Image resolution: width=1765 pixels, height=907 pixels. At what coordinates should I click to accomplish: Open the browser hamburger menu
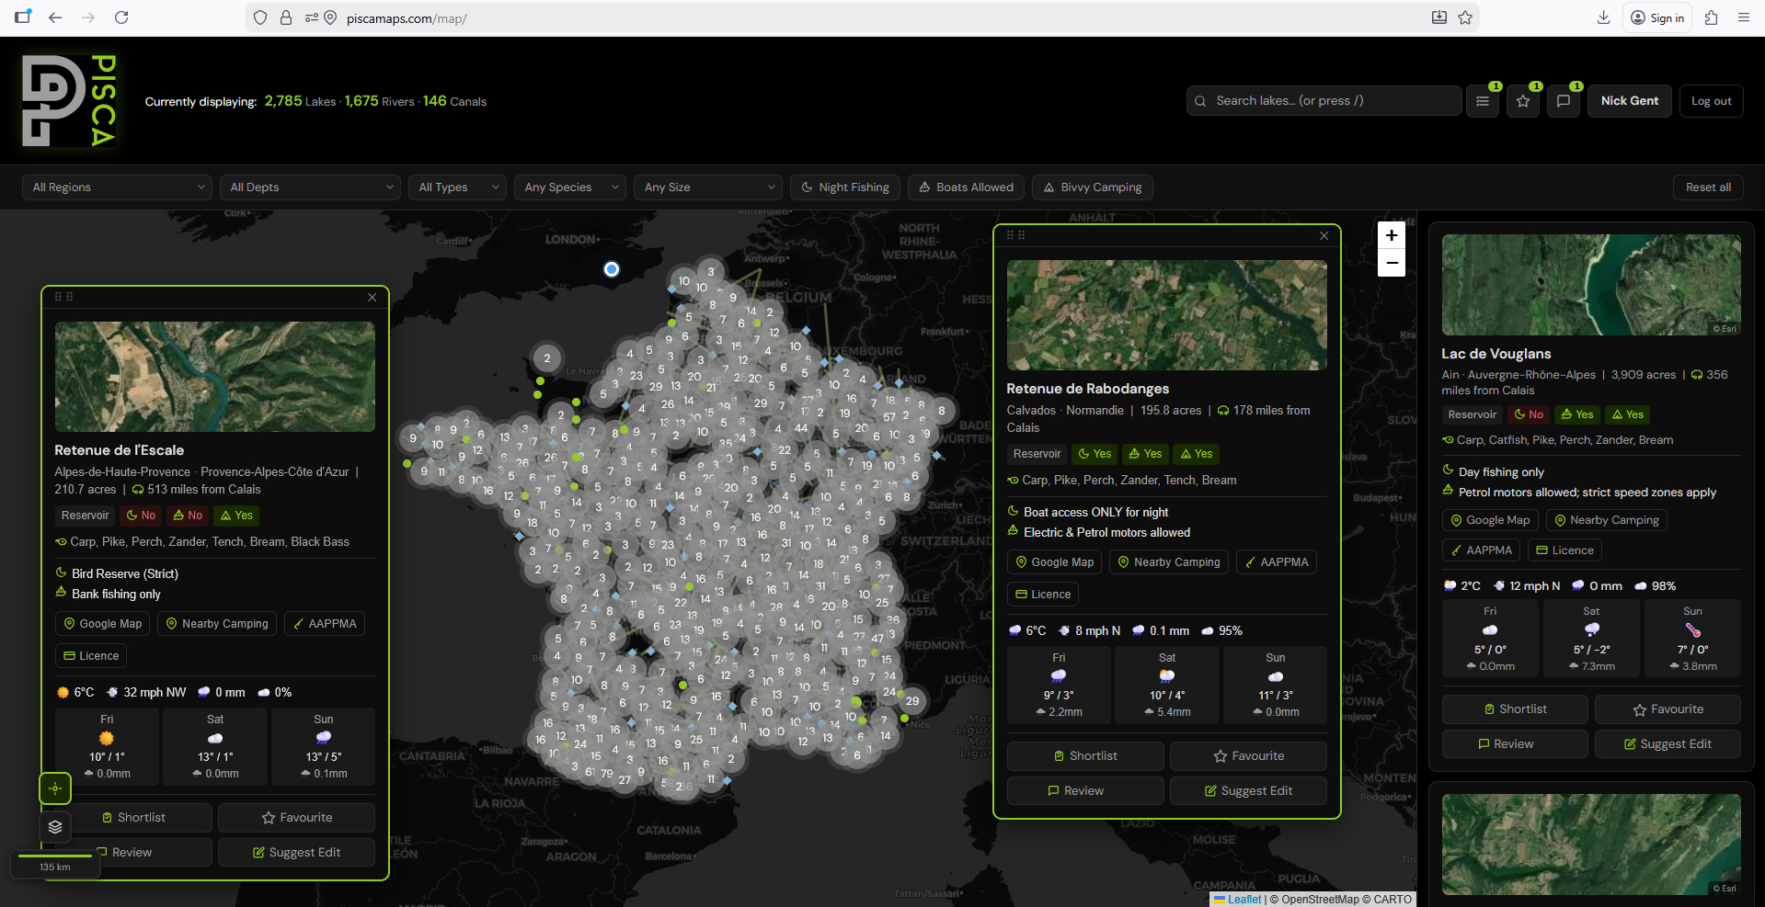point(1744,17)
